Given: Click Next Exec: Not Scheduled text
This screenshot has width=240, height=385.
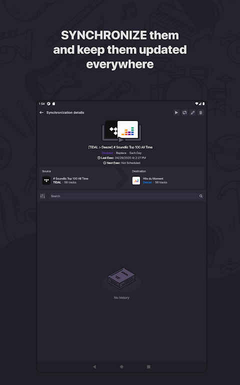Looking at the screenshot, I should (122, 163).
